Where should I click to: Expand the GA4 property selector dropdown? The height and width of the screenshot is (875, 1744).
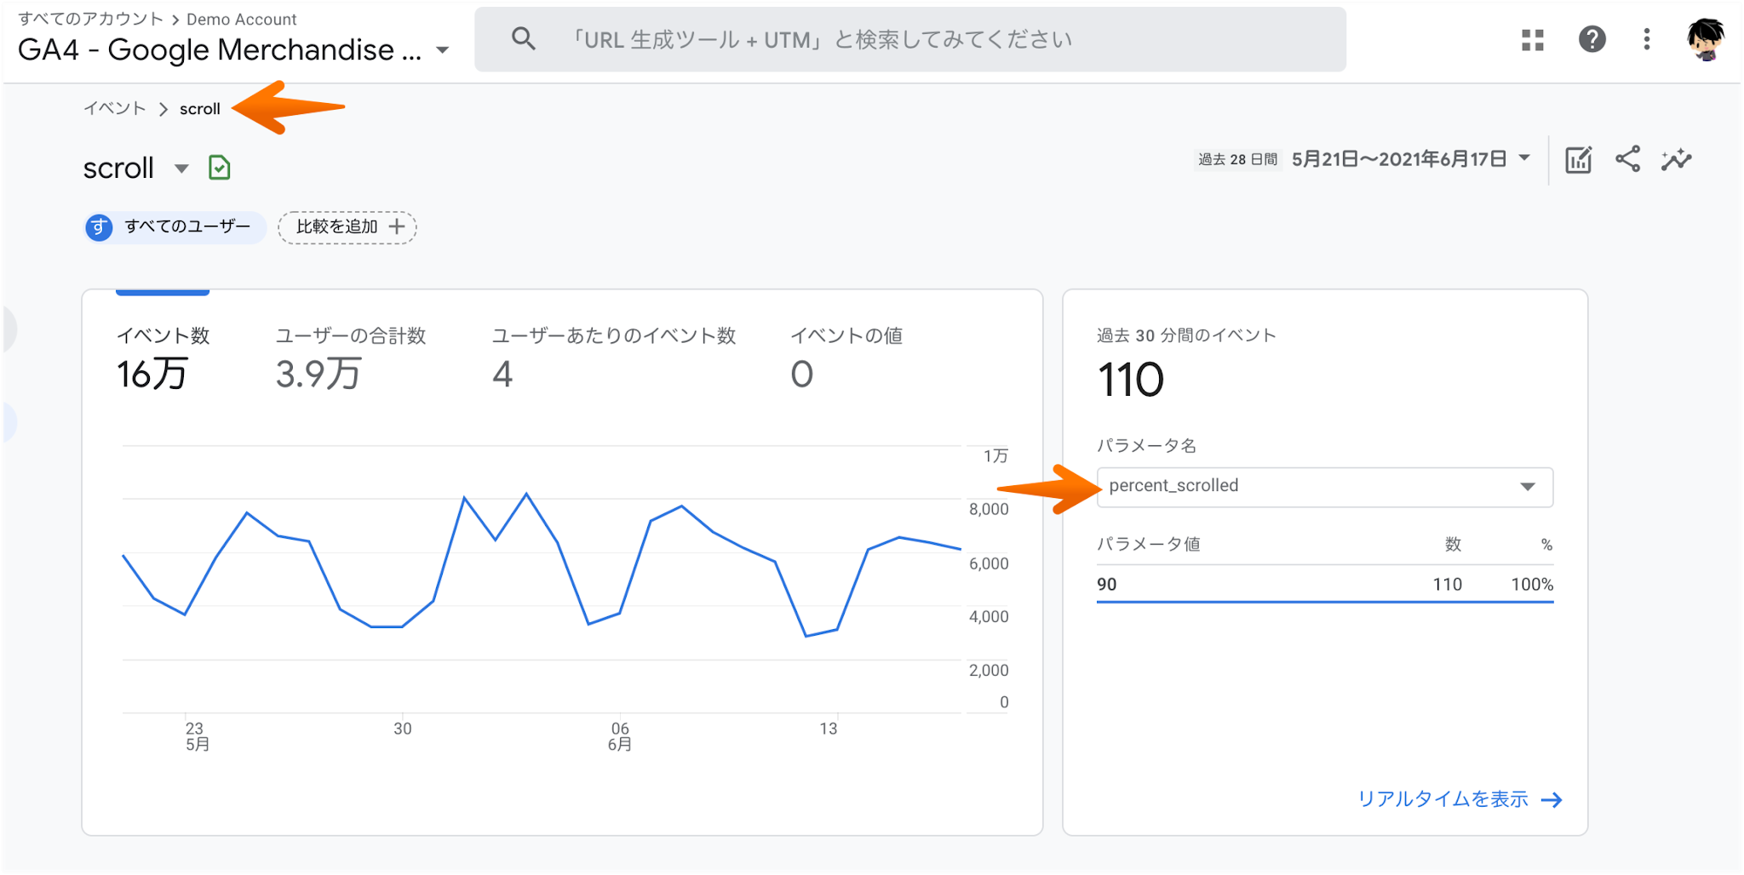(x=442, y=50)
